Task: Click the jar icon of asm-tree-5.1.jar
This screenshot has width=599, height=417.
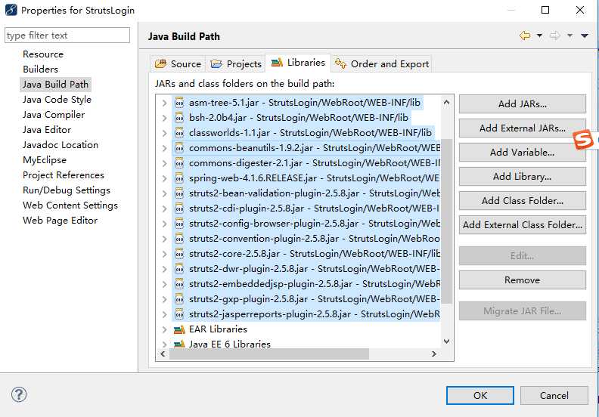Action: click(x=179, y=103)
